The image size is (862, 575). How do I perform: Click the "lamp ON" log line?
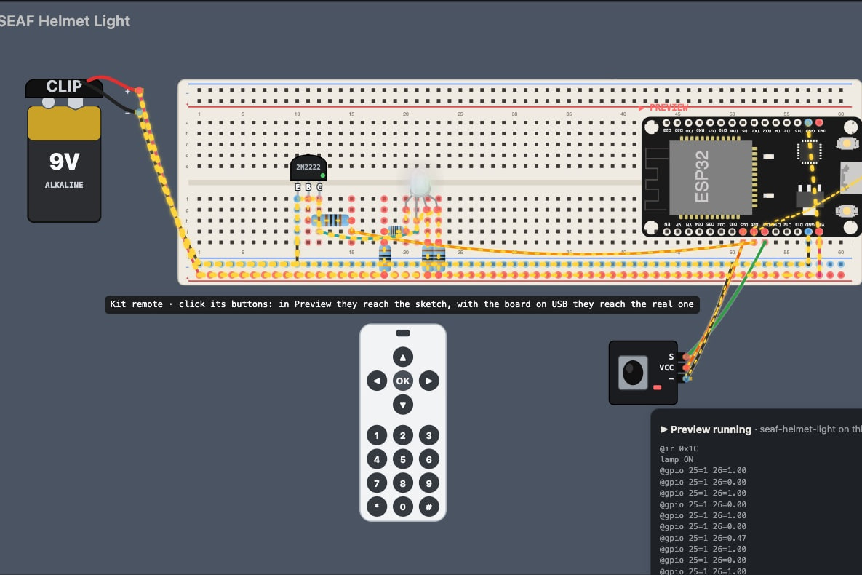click(x=677, y=459)
